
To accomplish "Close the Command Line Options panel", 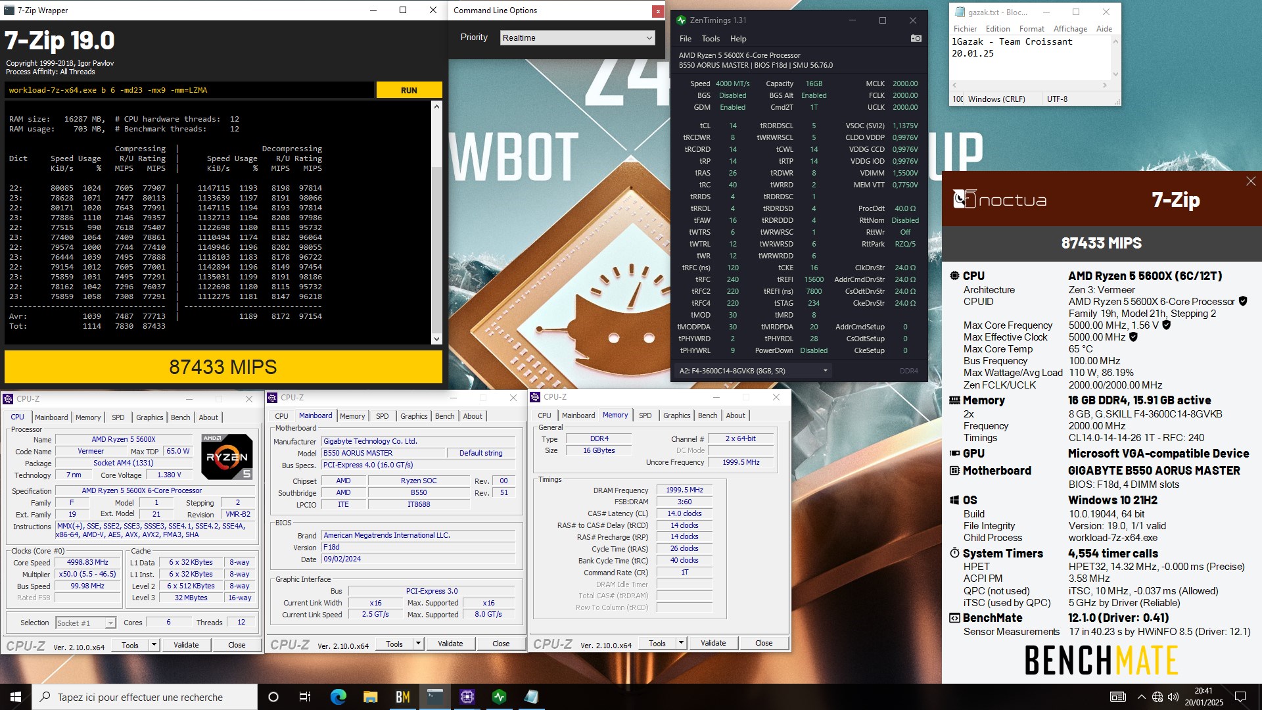I will 657,11.
